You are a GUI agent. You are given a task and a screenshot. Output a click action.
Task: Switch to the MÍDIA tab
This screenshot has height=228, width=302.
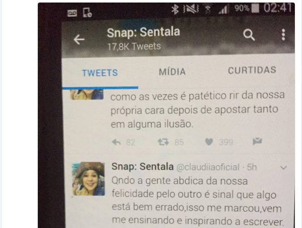click(x=172, y=72)
